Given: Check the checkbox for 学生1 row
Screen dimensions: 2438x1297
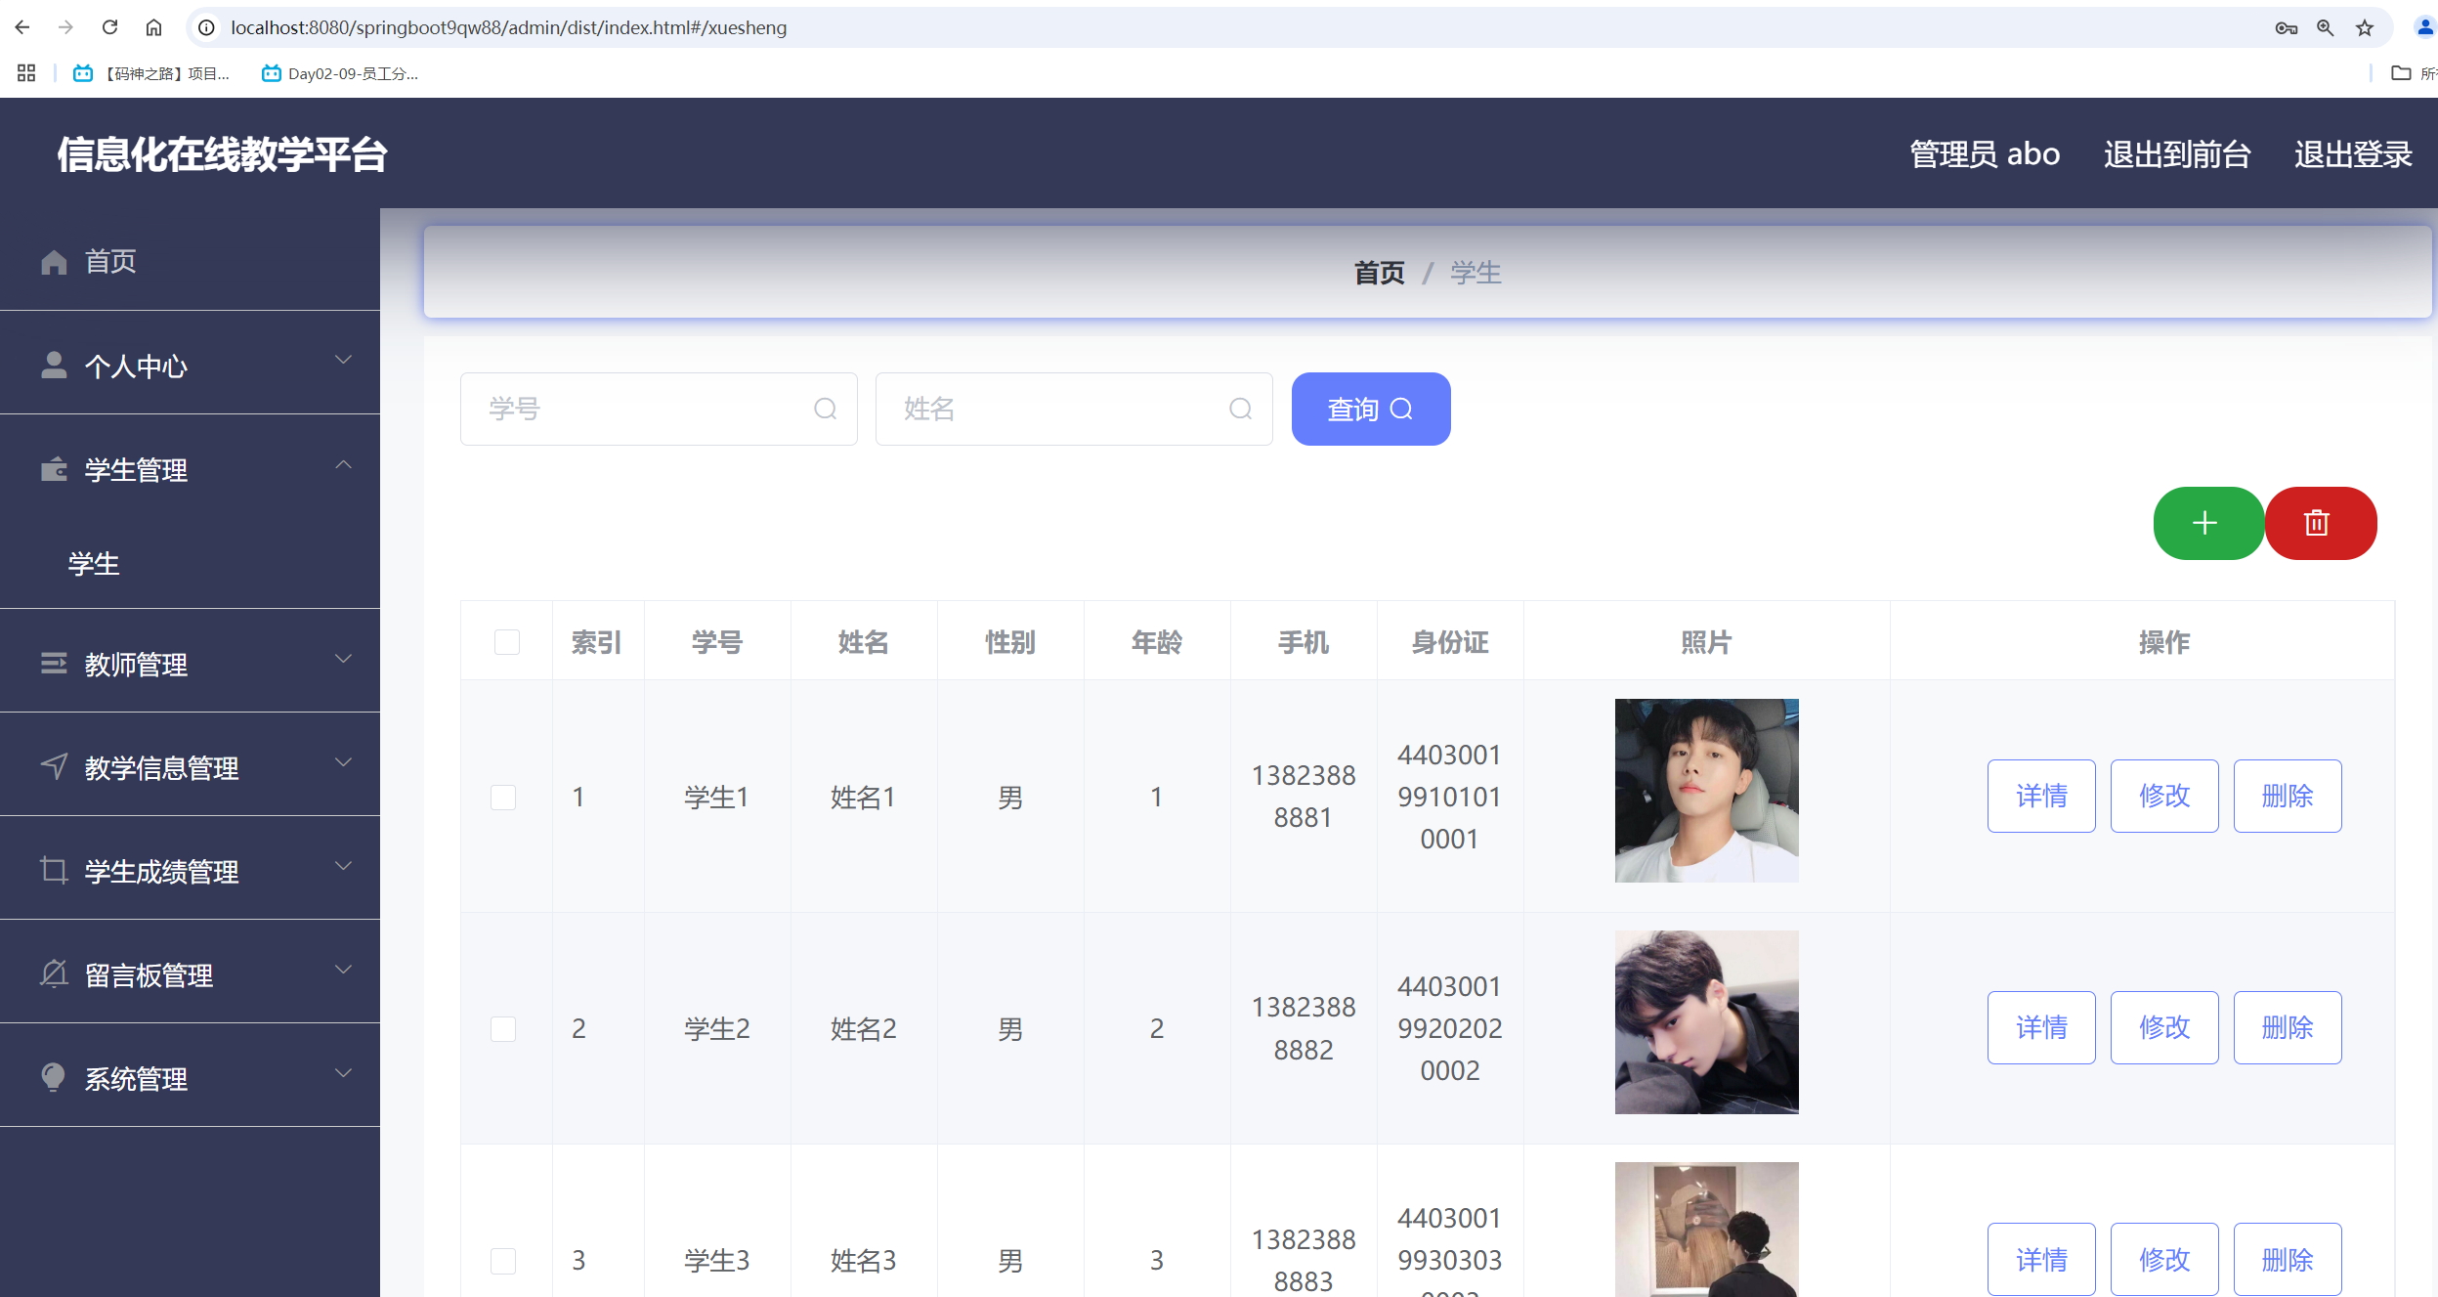Looking at the screenshot, I should coord(503,797).
